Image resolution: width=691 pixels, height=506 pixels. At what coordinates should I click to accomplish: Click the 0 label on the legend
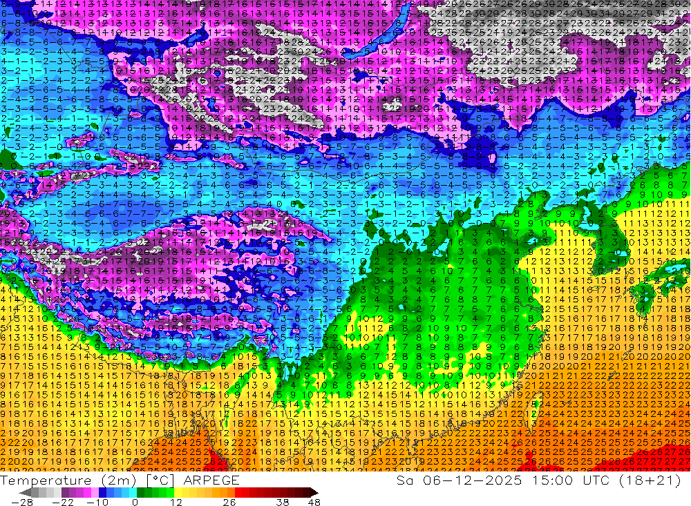[x=135, y=502]
